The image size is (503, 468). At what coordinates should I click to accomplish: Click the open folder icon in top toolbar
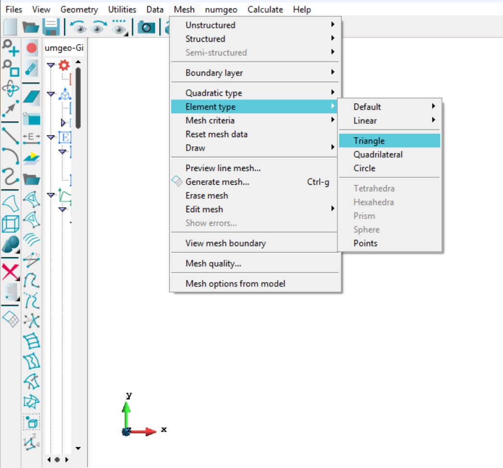point(30,27)
